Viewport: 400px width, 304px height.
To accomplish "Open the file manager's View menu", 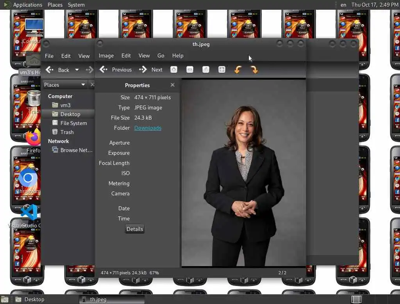I will click(x=84, y=56).
